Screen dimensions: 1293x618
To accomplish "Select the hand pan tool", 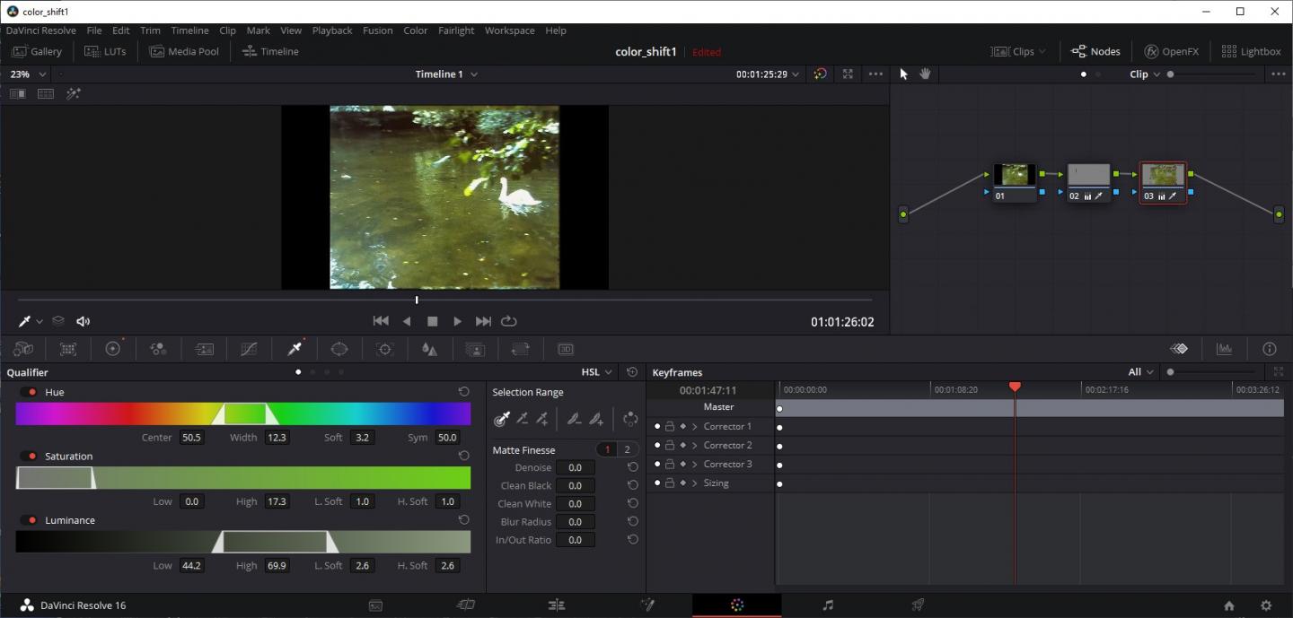I will (925, 74).
